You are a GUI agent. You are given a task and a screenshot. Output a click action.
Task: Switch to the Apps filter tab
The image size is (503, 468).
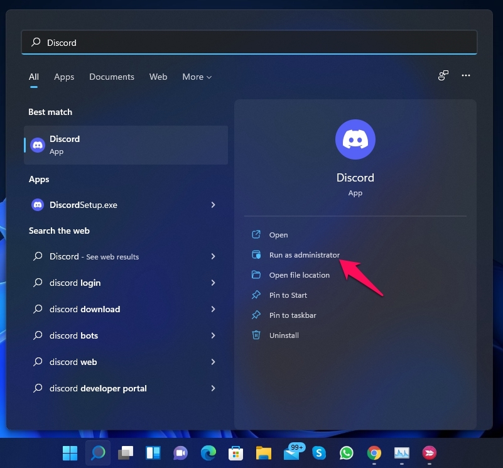click(64, 77)
